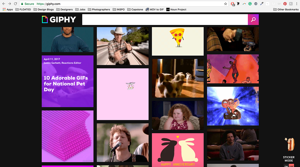Expand the Capstone bookmarks folder
Viewport: 300px width, 167px height.
pos(135,9)
